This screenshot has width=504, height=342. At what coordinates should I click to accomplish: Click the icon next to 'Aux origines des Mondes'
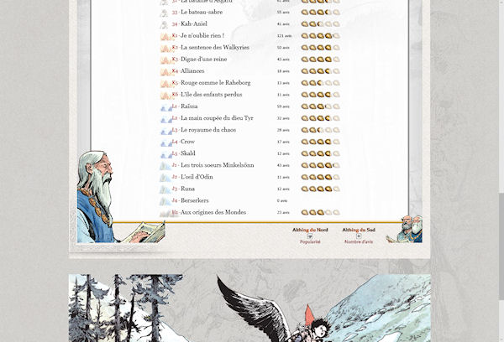pyautogui.click(x=165, y=213)
